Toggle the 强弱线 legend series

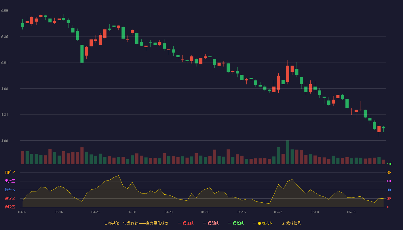(211, 223)
